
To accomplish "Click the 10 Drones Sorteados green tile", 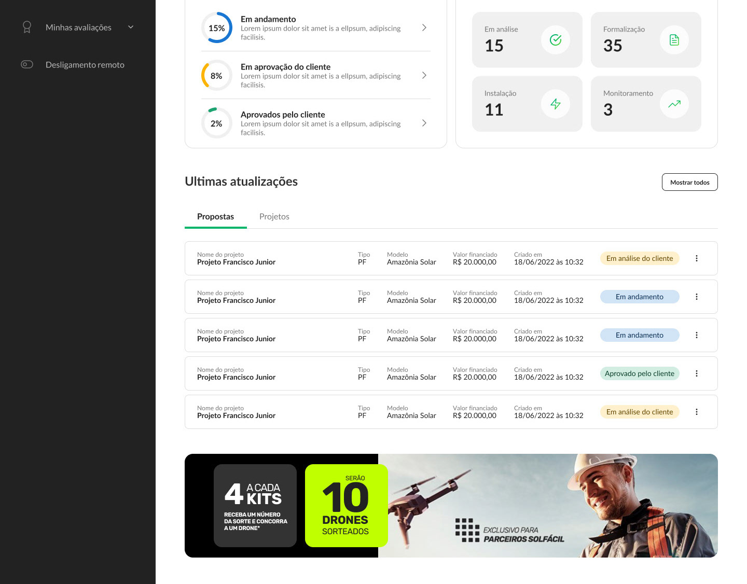I will tap(347, 506).
